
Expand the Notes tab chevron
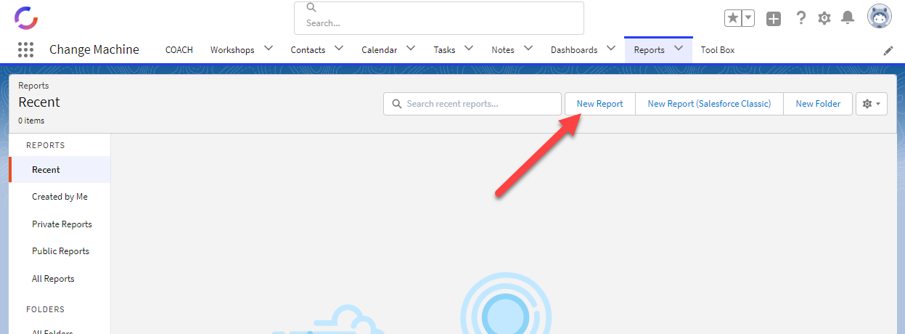[x=528, y=49]
